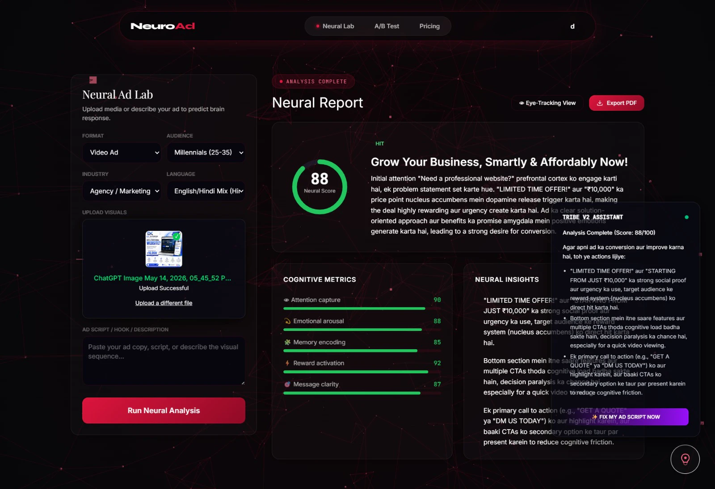
Task: Click Analysis Complete (Score: 88/100) text
Action: point(609,233)
